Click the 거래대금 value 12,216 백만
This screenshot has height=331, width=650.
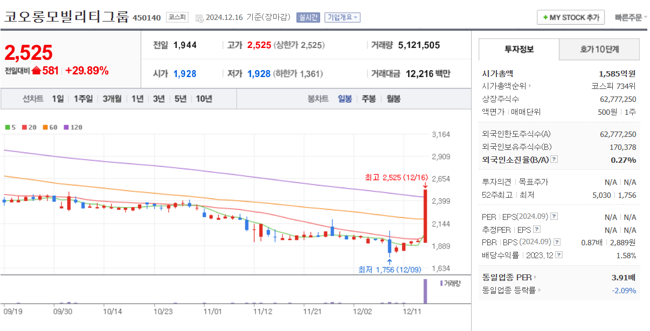coord(428,74)
